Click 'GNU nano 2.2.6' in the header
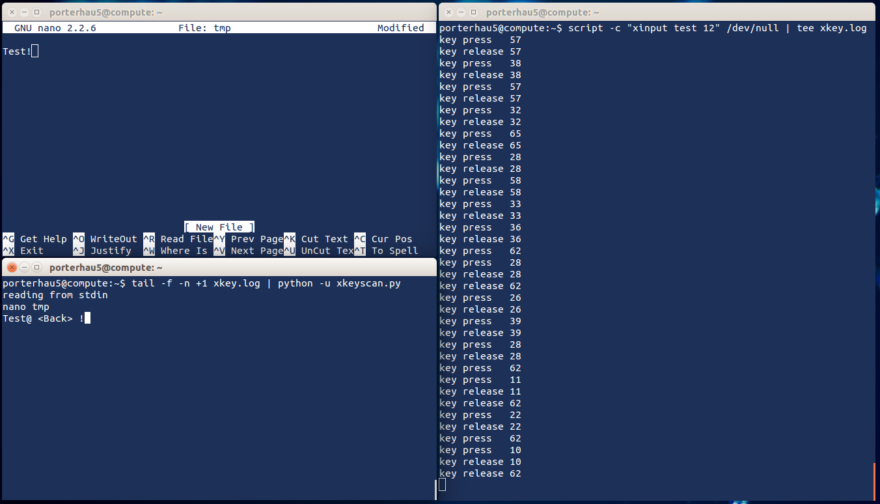 tap(55, 28)
